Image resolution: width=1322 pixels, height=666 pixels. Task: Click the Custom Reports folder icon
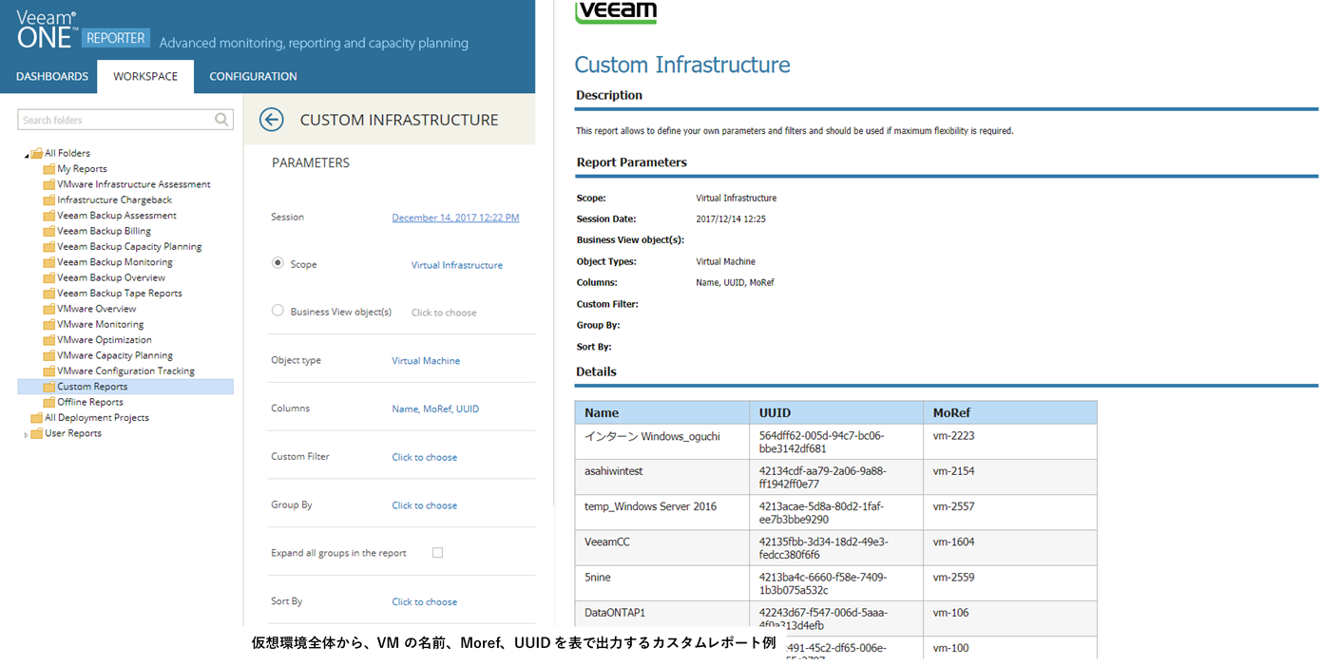[x=48, y=387]
